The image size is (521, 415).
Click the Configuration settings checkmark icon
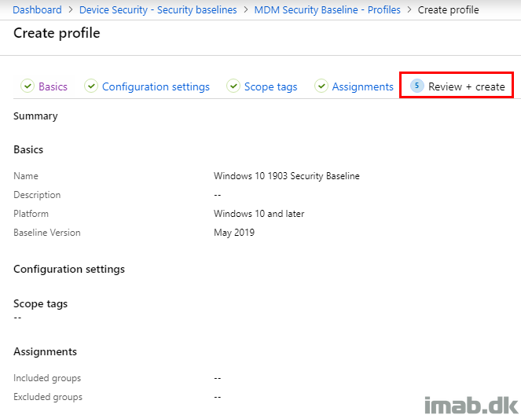coord(90,86)
